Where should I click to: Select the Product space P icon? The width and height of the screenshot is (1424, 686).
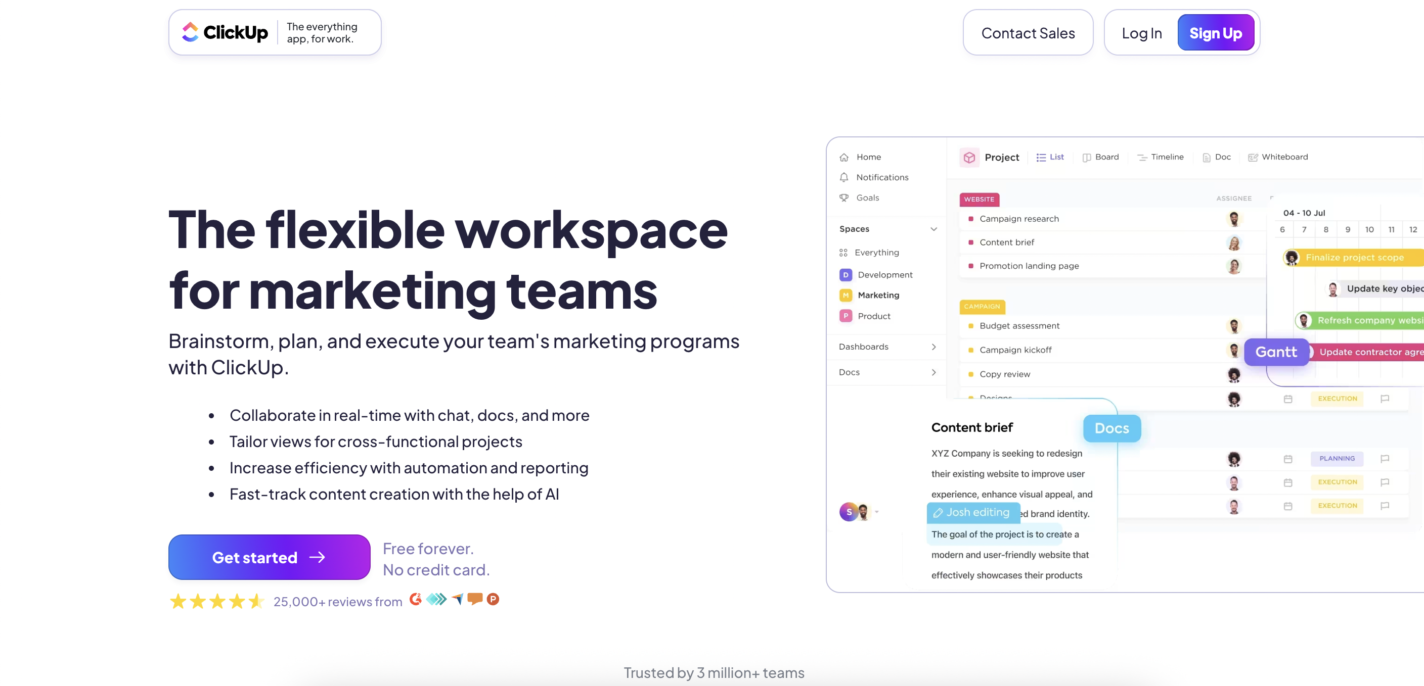click(x=845, y=316)
